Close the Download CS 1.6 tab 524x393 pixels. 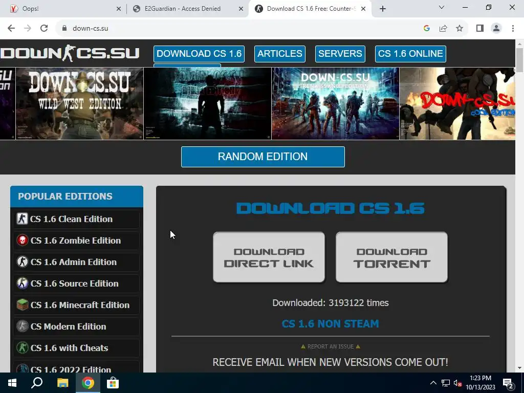pyautogui.click(x=363, y=9)
